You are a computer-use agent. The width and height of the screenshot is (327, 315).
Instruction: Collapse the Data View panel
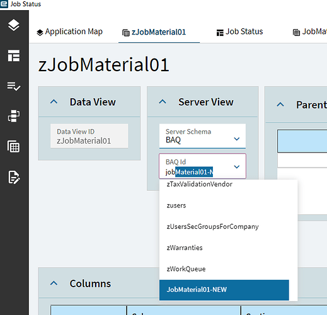coord(54,102)
